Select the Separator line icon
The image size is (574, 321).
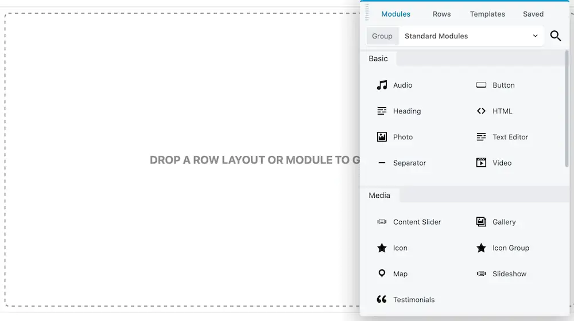pyautogui.click(x=382, y=163)
